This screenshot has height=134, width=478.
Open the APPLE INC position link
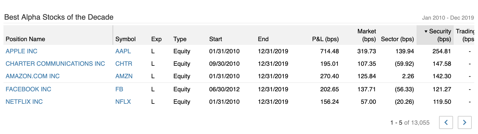pyautogui.click(x=22, y=51)
